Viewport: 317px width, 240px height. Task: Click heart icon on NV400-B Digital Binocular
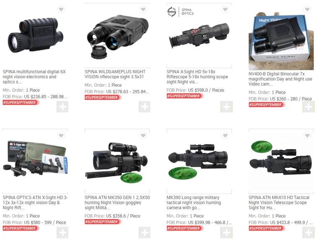tap(307, 9)
